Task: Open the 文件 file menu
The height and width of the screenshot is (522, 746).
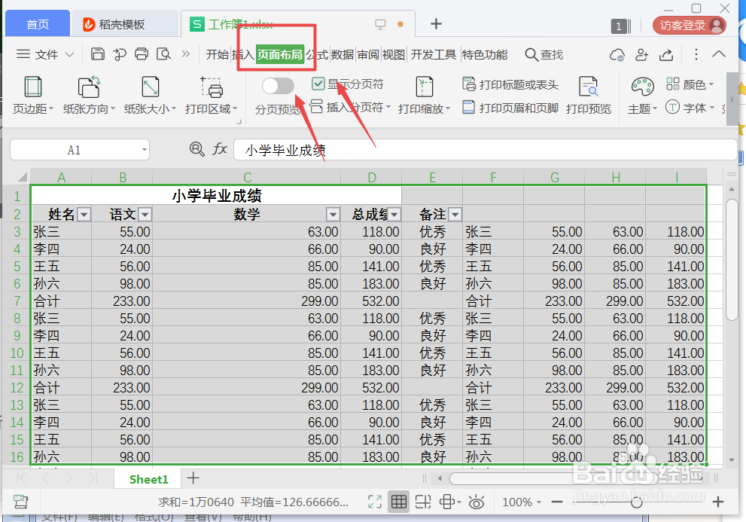Action: [x=45, y=54]
